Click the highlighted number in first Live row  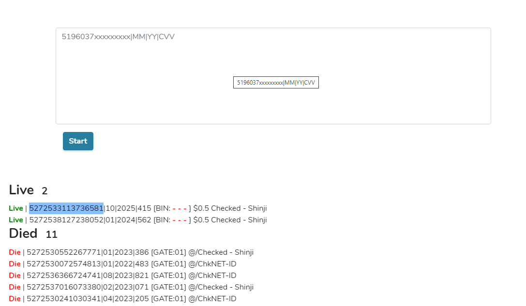[66, 208]
